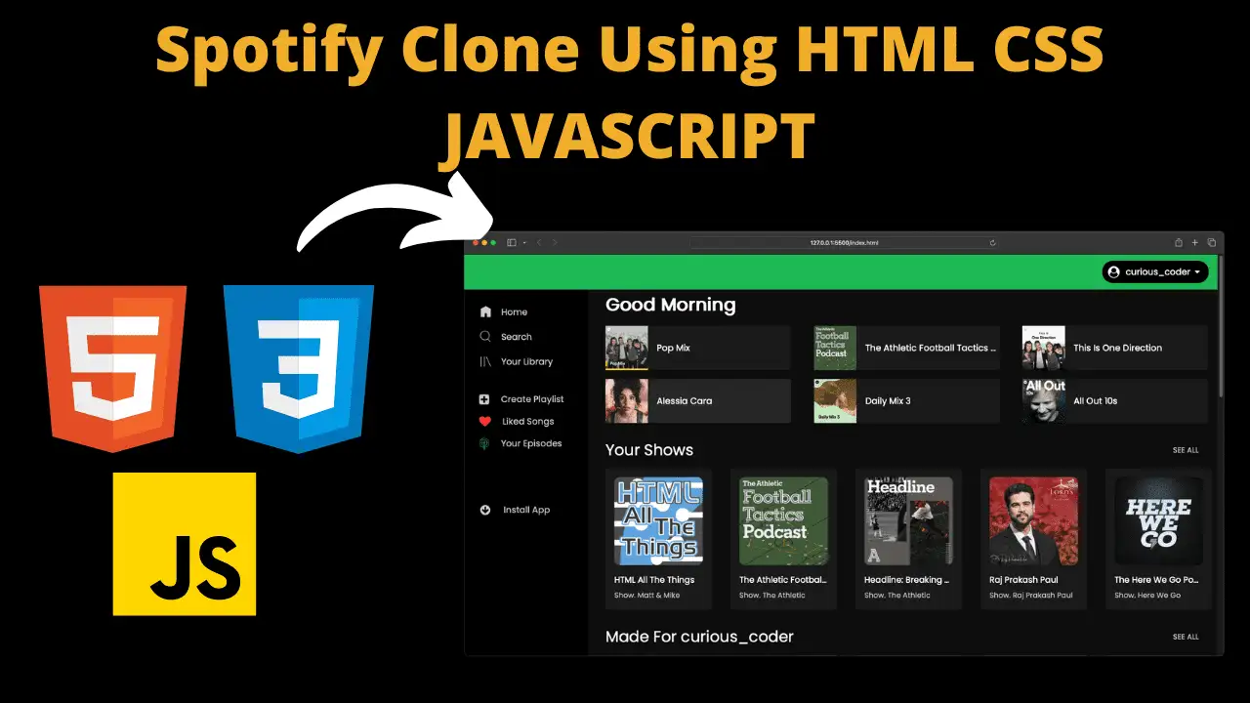Open the Daily Mix 3 tile

coord(907,400)
